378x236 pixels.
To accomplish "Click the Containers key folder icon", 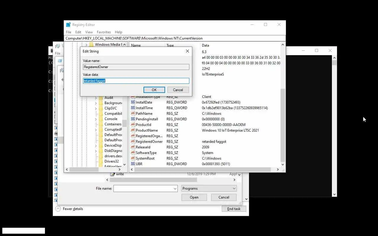I will (101, 124).
